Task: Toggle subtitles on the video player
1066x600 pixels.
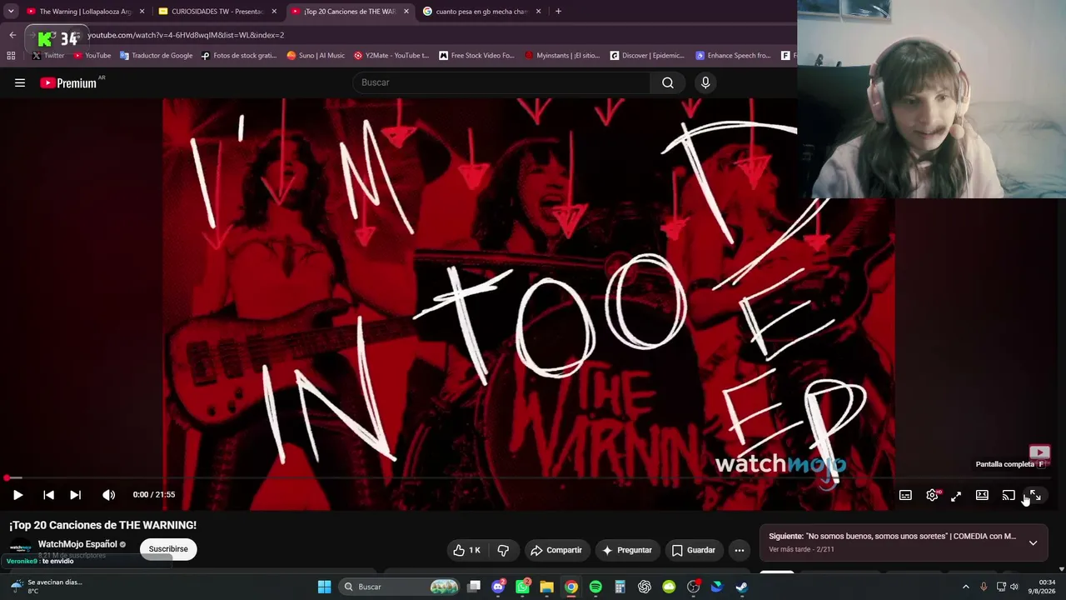Action: point(905,495)
